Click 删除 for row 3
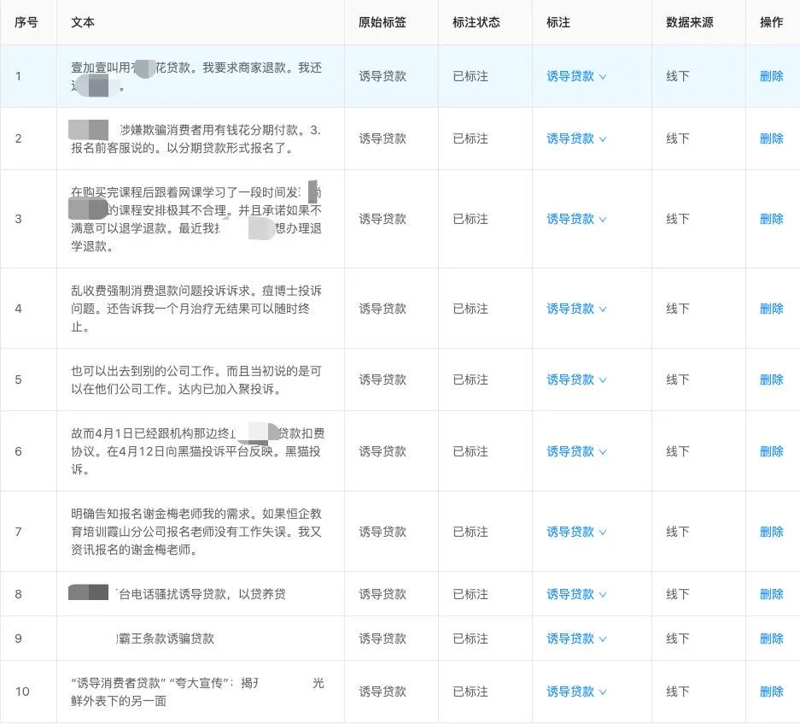Viewport: 800px width, 724px height. click(x=772, y=219)
